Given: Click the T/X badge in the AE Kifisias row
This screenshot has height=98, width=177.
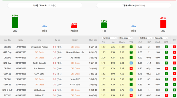Looking at the screenshot, I should (x=174, y=58).
